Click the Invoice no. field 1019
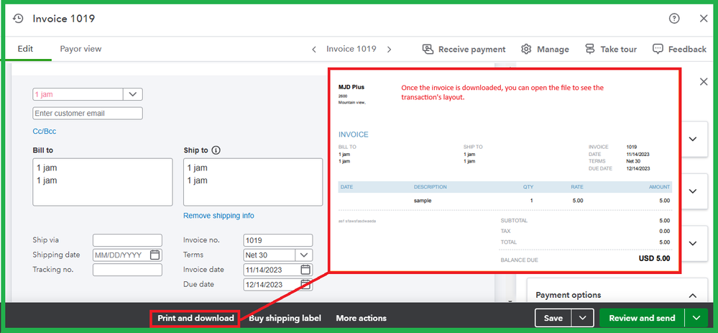This screenshot has width=718, height=333. click(278, 240)
